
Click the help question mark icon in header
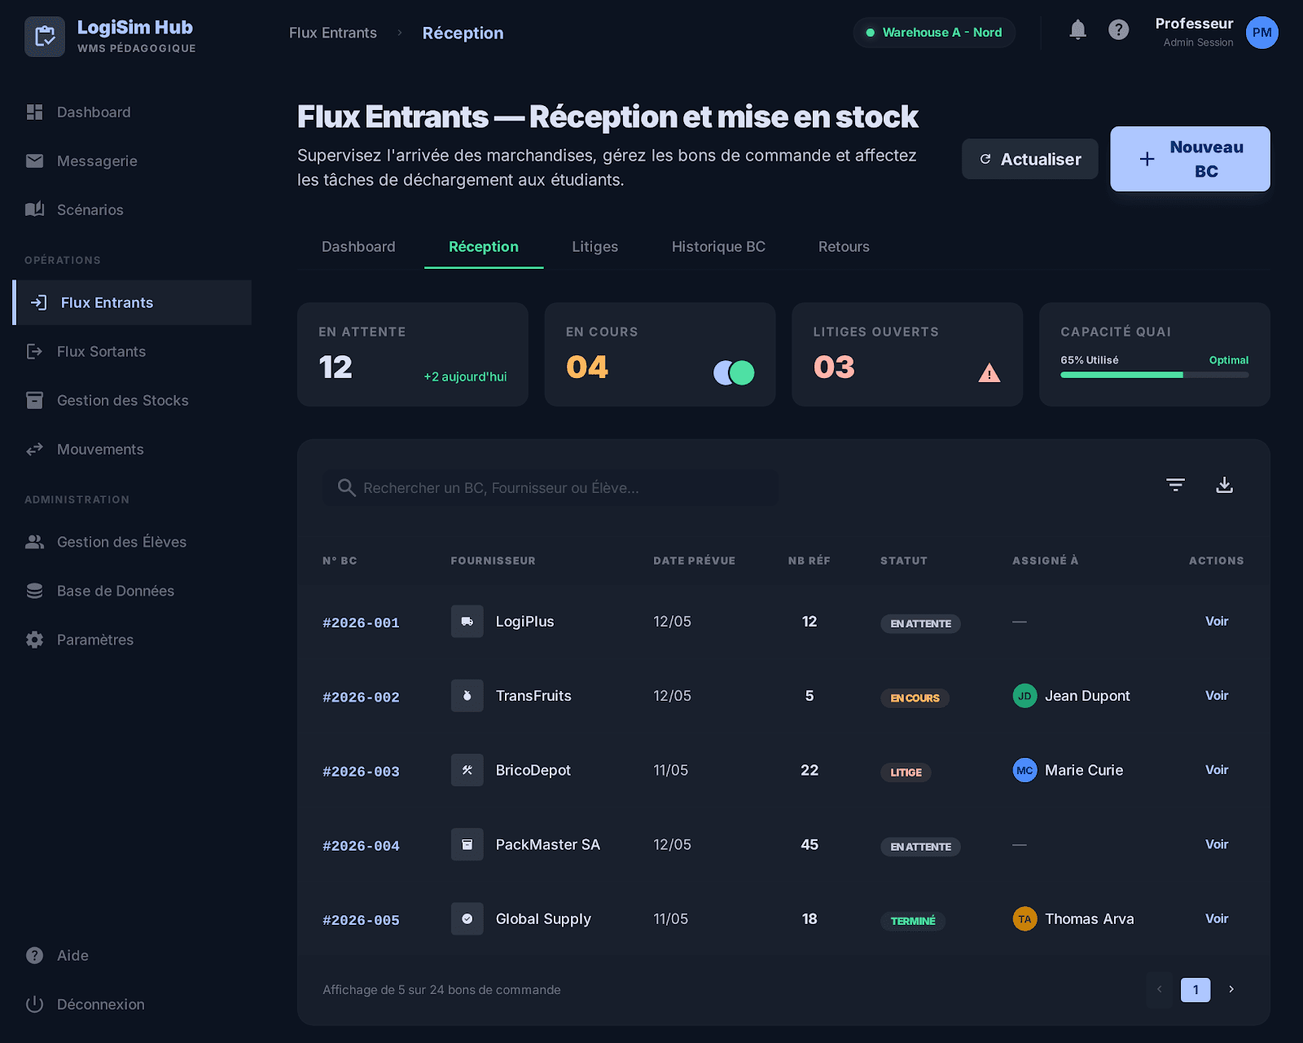(1118, 30)
